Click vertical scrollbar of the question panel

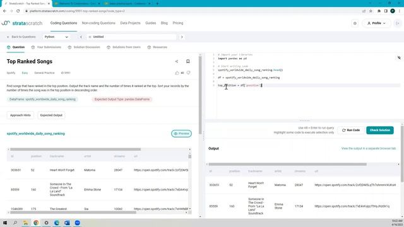point(200,95)
